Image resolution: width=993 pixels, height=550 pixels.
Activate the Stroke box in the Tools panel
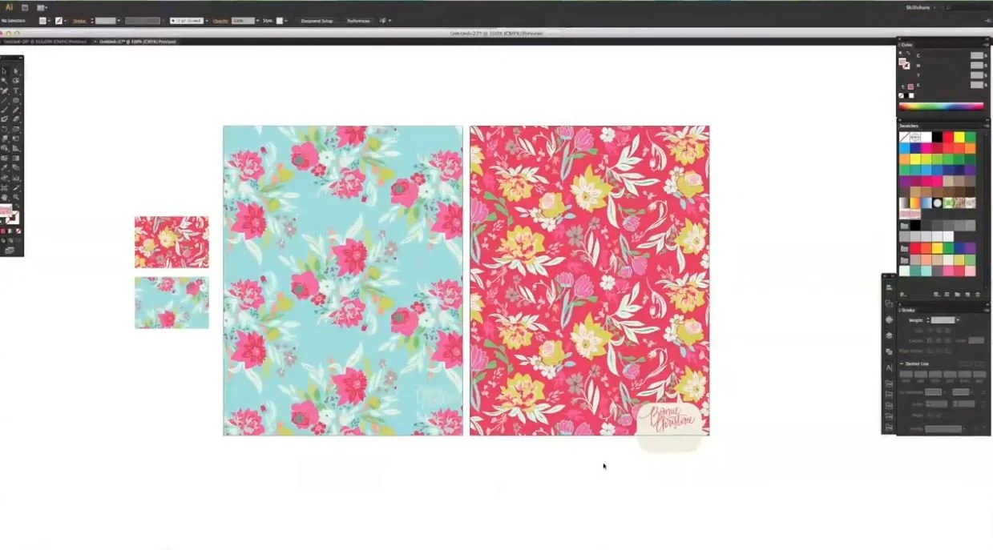point(16,219)
